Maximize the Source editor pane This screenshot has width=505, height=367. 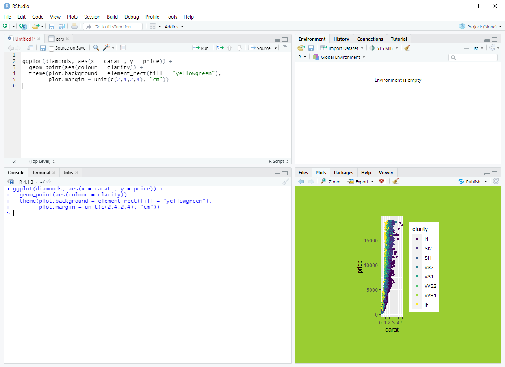click(x=285, y=40)
